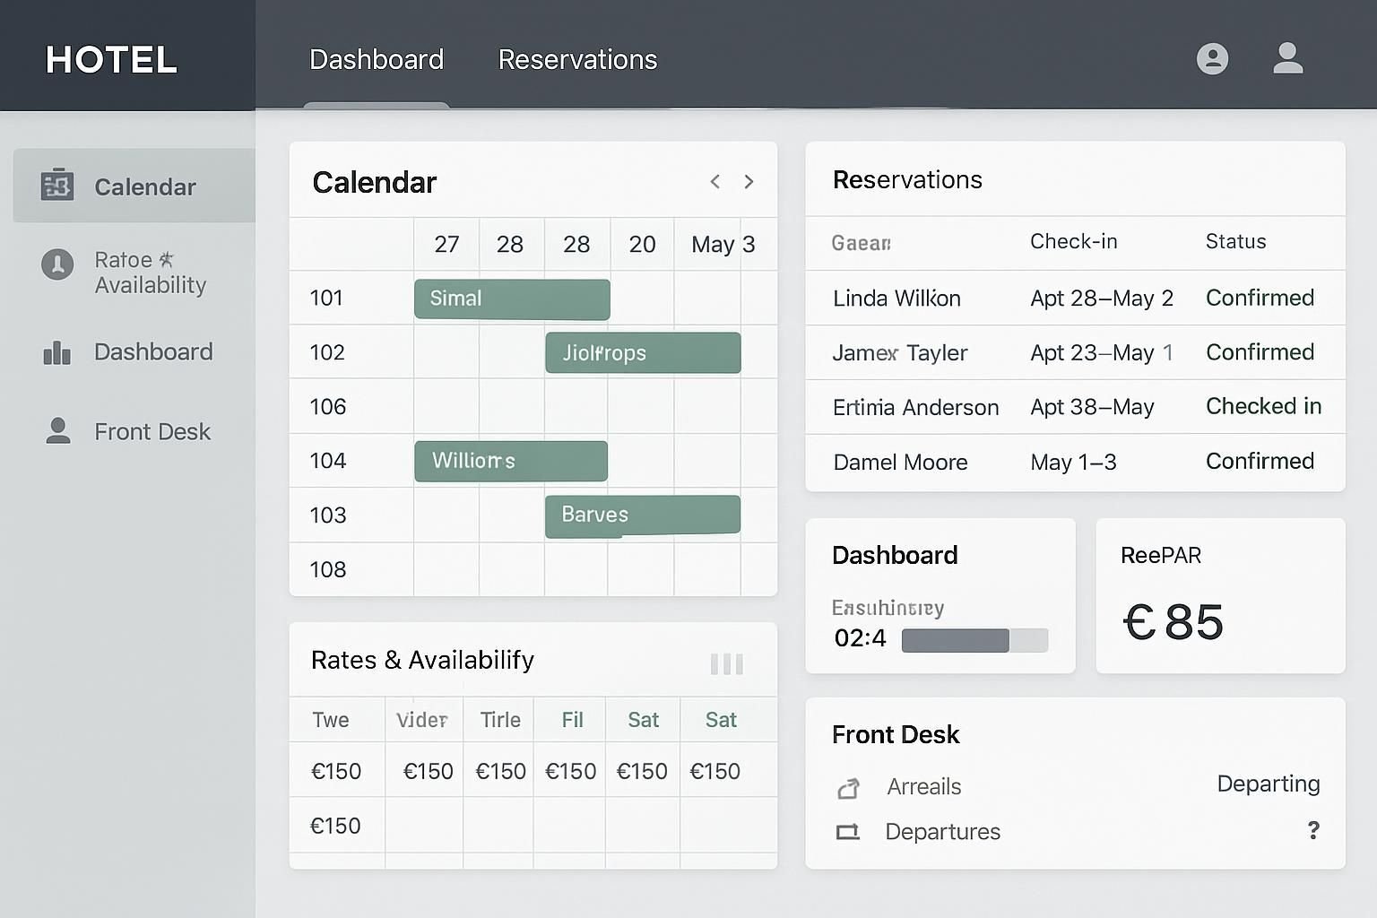Click the Williams booking in room 104
Image resolution: width=1377 pixels, height=918 pixels.
pos(511,461)
